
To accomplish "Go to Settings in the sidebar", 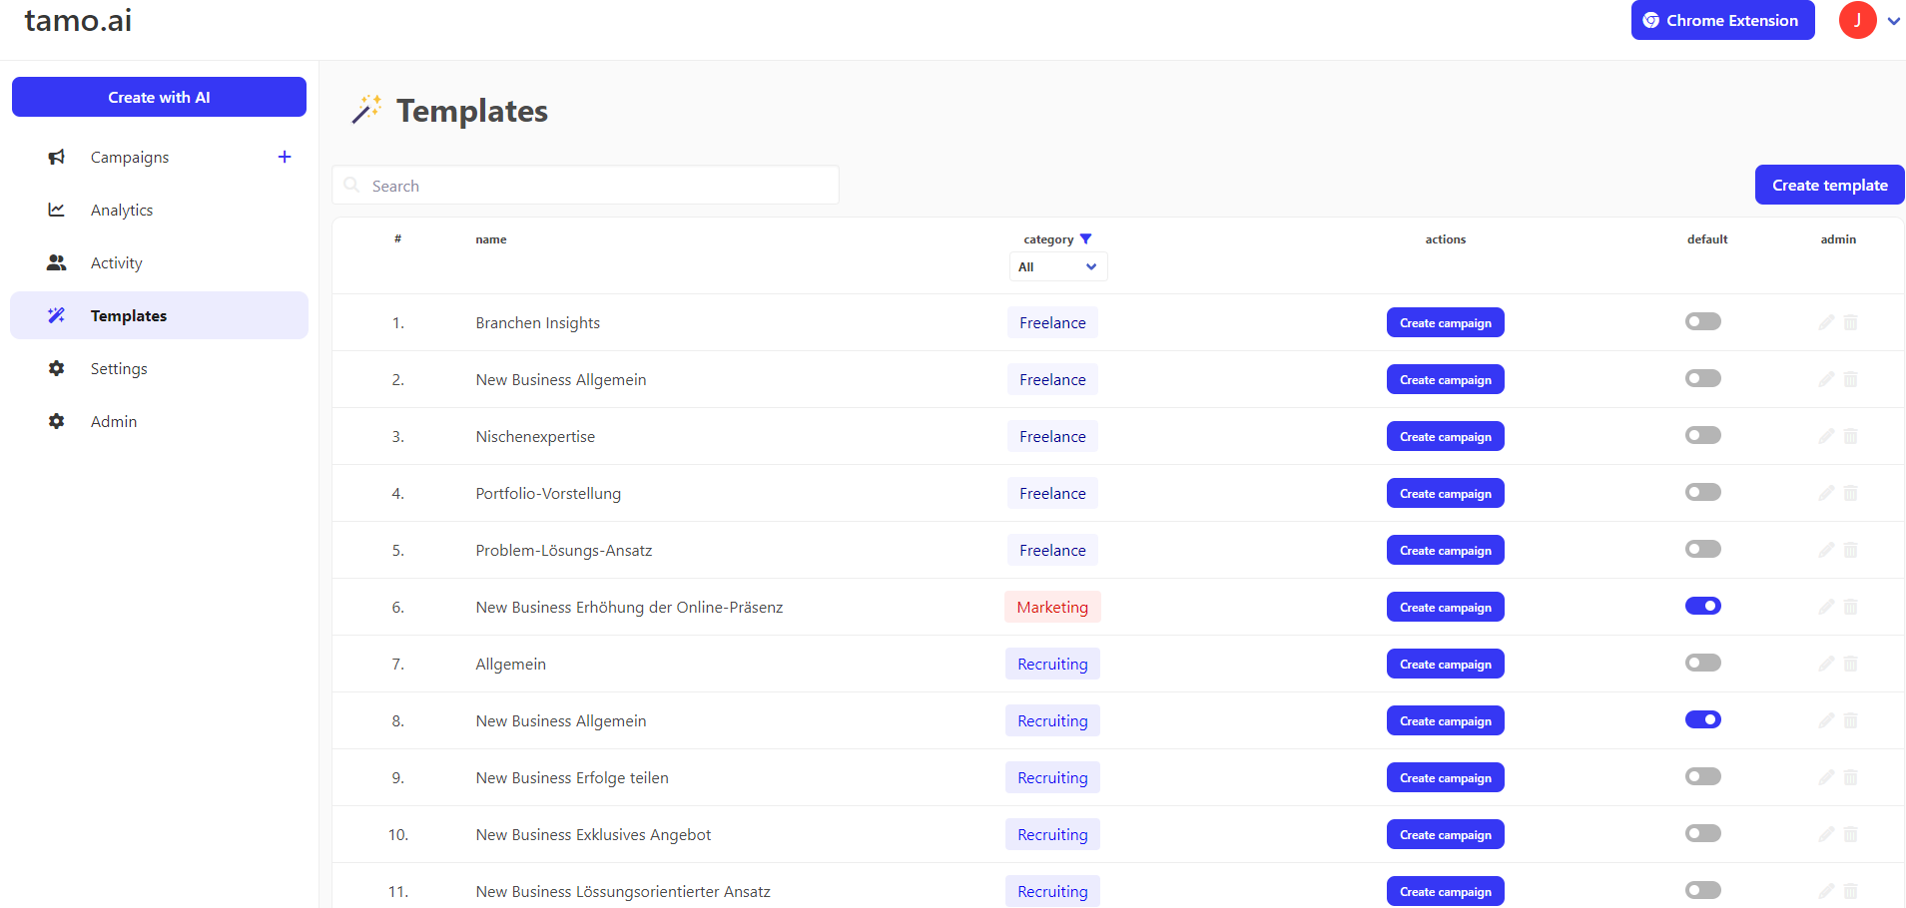I will (x=119, y=368).
